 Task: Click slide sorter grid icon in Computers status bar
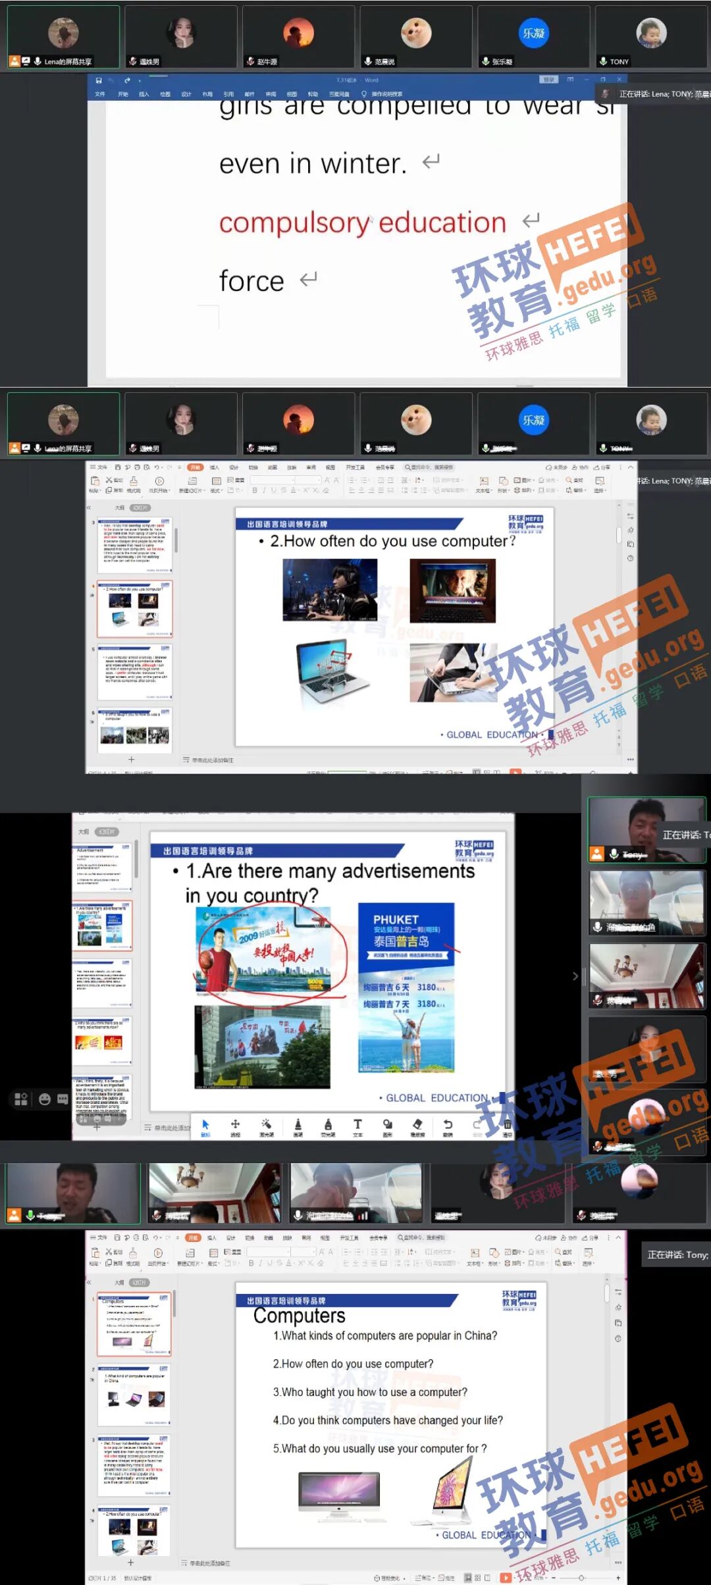click(x=477, y=1577)
